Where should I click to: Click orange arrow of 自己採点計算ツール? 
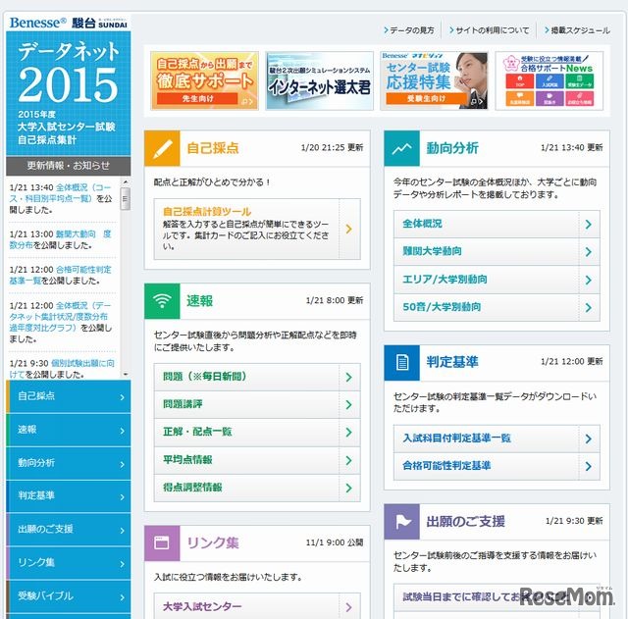pyautogui.click(x=349, y=229)
